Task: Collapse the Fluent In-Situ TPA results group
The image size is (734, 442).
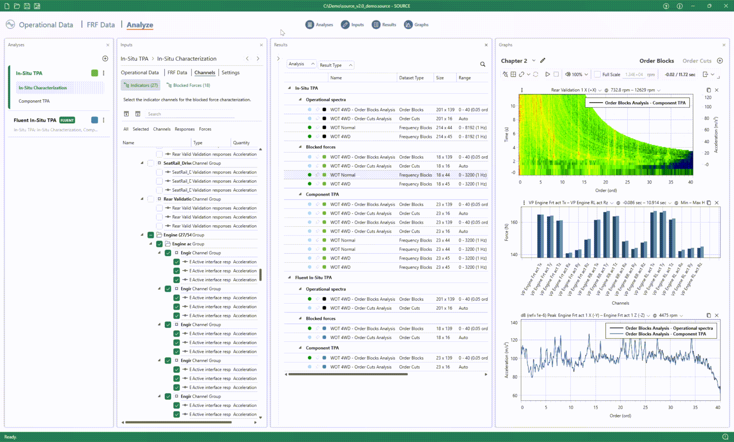Action: [x=289, y=278]
